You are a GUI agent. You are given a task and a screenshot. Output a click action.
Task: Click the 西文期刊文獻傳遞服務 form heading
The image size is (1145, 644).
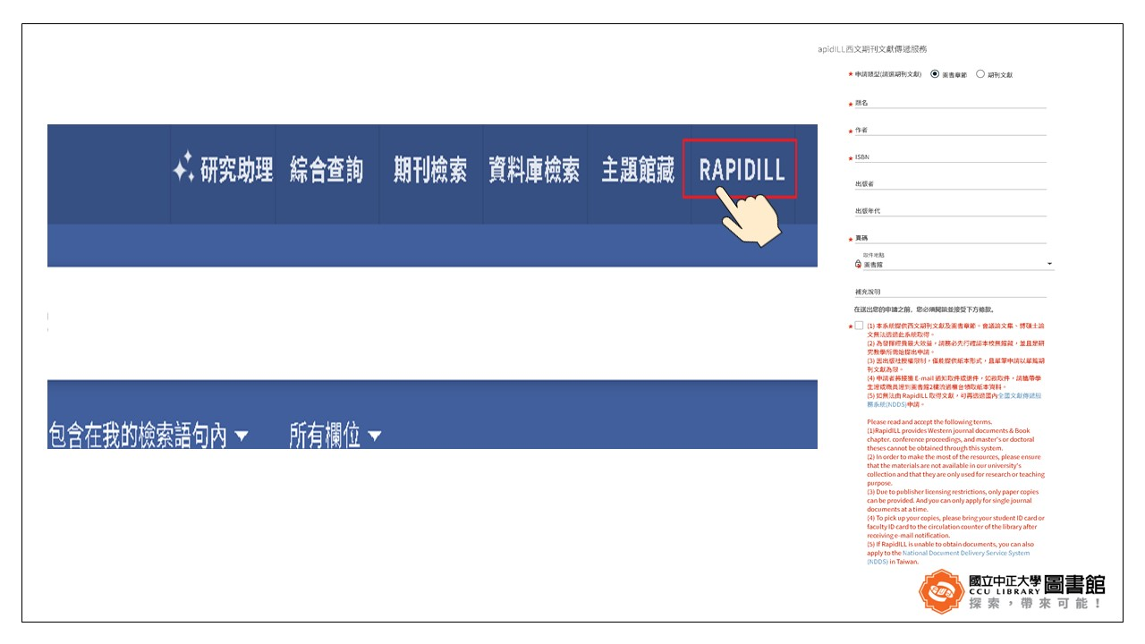(873, 49)
